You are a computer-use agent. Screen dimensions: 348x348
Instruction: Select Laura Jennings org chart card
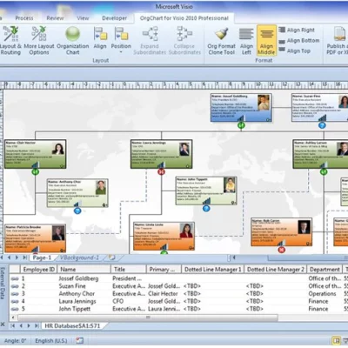coord(162,154)
